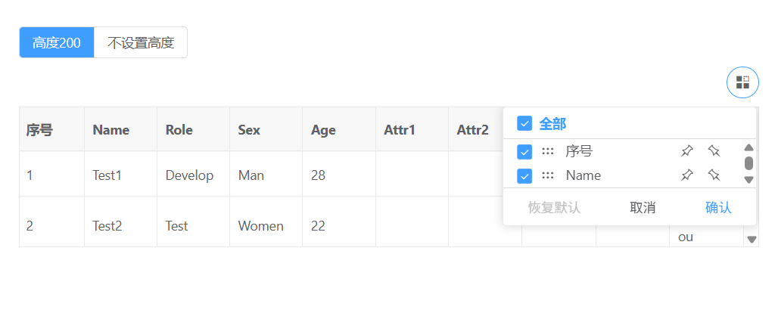Switch to the 不设置高度 tab
Screen dimensions: 775x319
141,42
